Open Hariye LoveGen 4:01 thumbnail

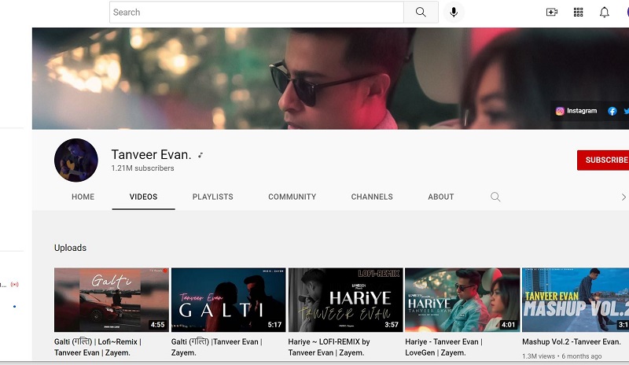pos(462,300)
